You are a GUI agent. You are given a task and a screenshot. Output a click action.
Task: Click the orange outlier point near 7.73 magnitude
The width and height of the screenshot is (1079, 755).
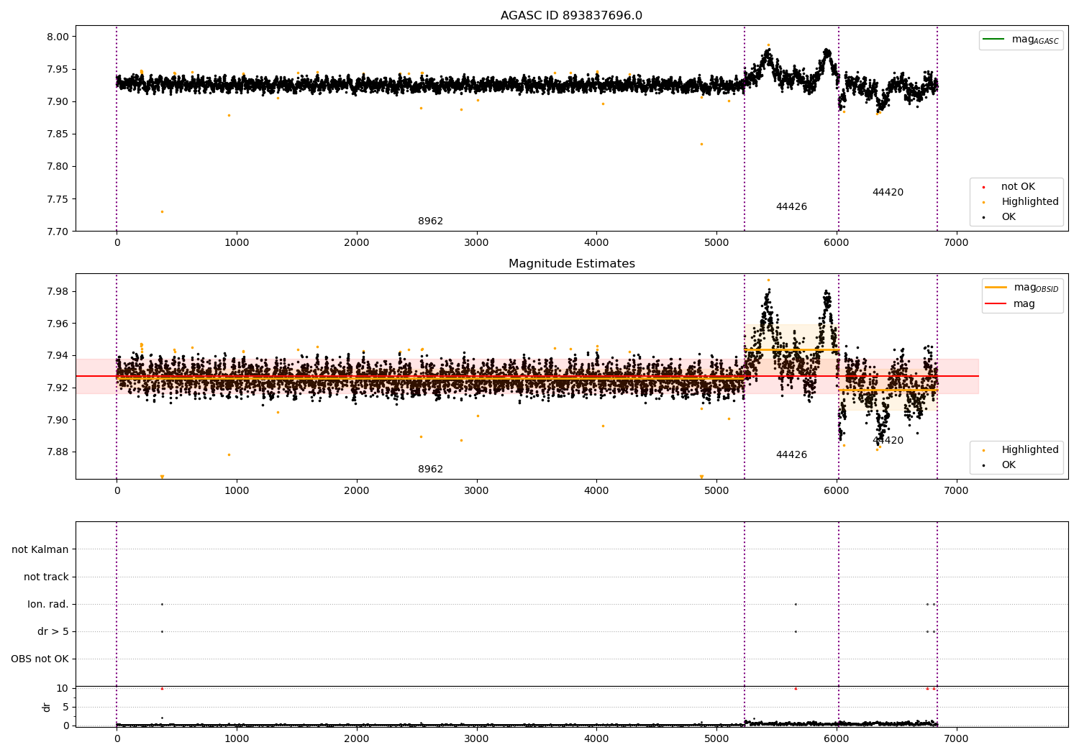[x=162, y=211]
